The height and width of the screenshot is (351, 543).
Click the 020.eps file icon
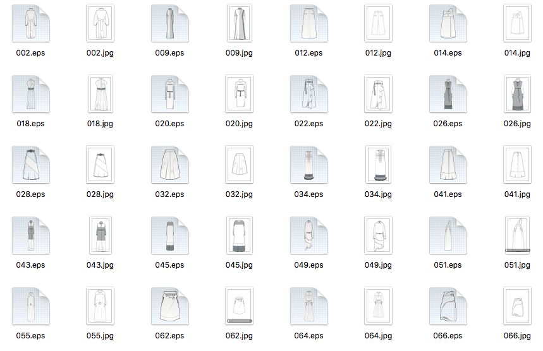click(x=170, y=94)
